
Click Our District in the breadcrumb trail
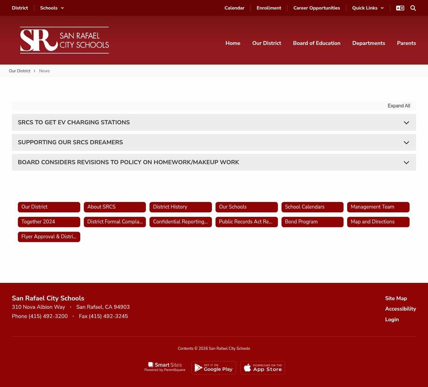20,71
